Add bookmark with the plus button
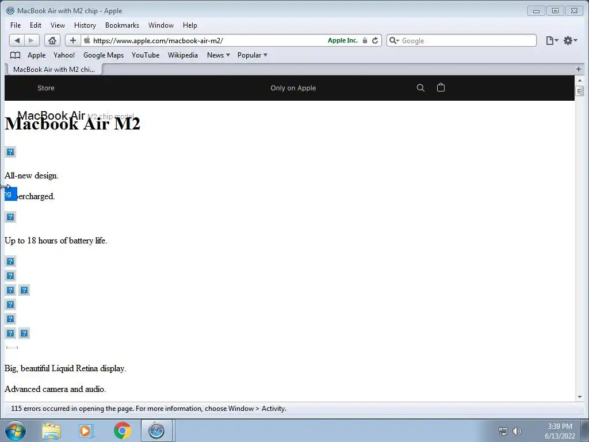The height and width of the screenshot is (442, 589). [x=73, y=41]
